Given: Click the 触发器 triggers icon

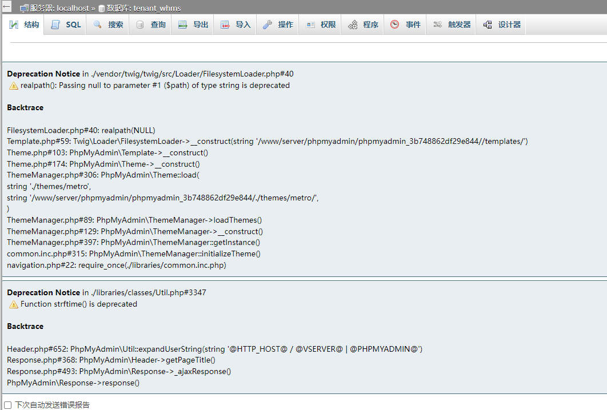Looking at the screenshot, I should pyautogui.click(x=437, y=25).
